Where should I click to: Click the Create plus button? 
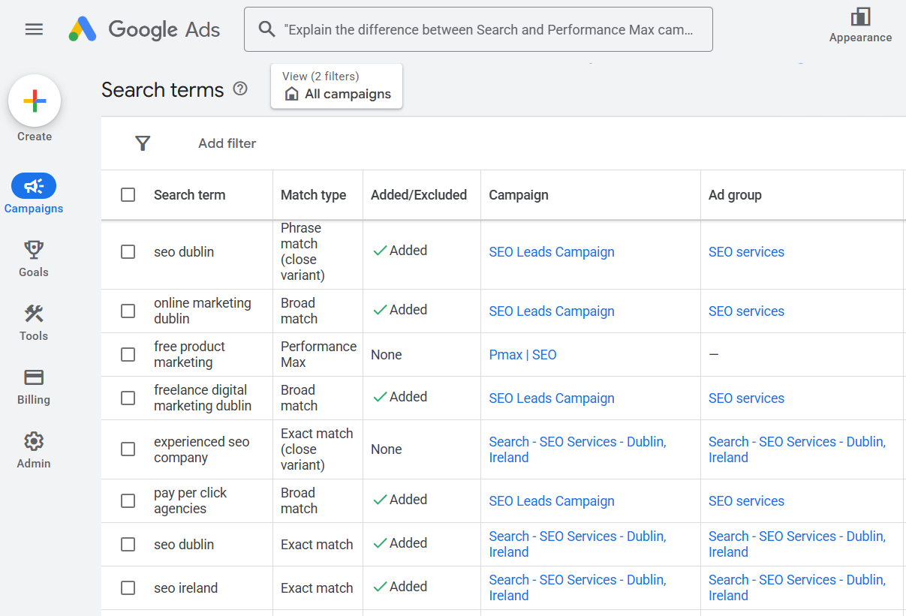point(35,101)
